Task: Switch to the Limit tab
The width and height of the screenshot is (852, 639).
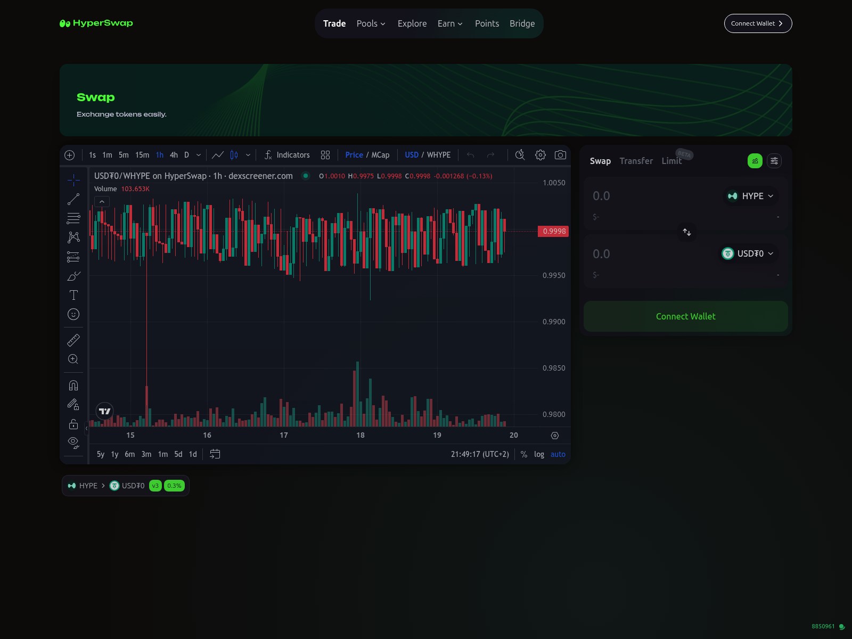Action: pyautogui.click(x=671, y=161)
